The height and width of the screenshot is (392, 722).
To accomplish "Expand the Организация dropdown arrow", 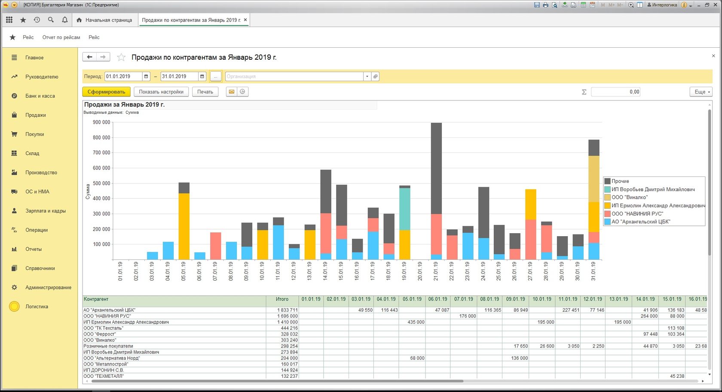I will 367,76.
